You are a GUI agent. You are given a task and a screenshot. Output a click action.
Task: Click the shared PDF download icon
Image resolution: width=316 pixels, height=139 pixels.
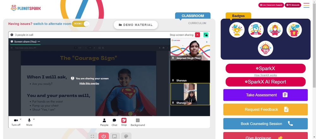click(x=160, y=48)
